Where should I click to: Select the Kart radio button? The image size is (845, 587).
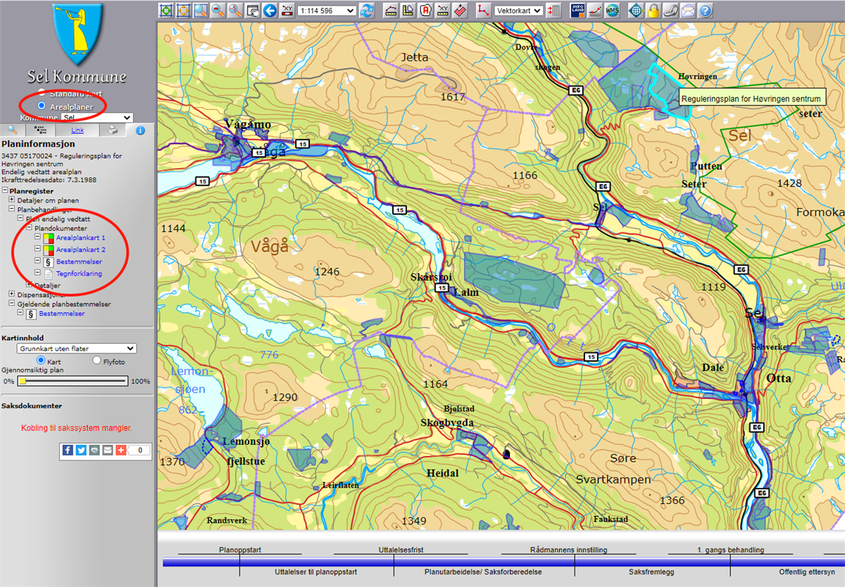pyautogui.click(x=41, y=360)
